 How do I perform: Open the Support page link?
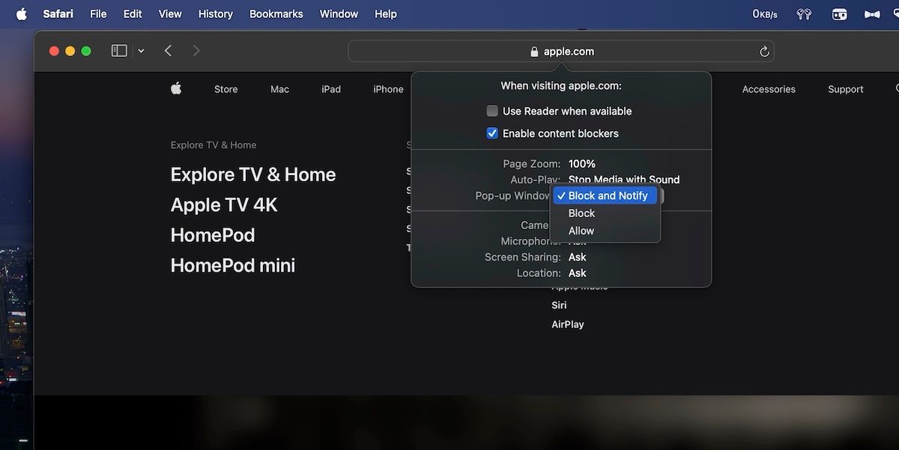coord(845,88)
